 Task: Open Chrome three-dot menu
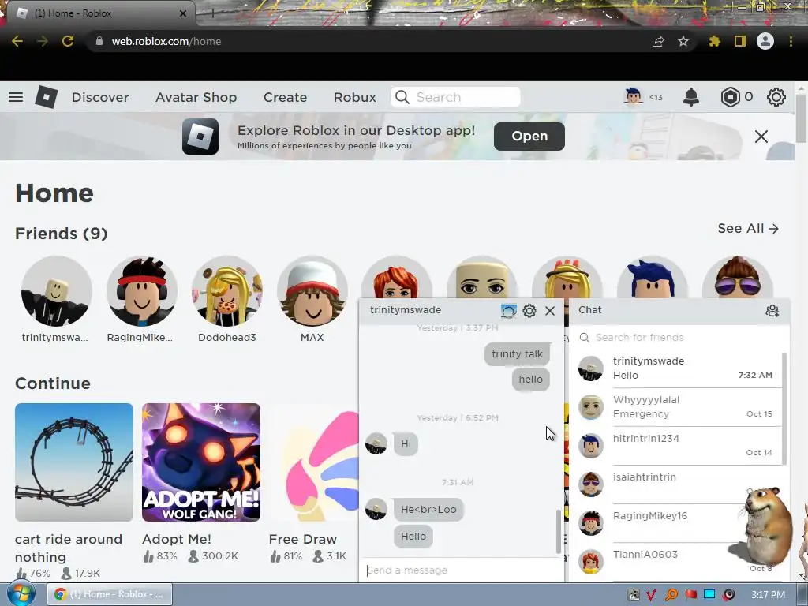coord(791,41)
